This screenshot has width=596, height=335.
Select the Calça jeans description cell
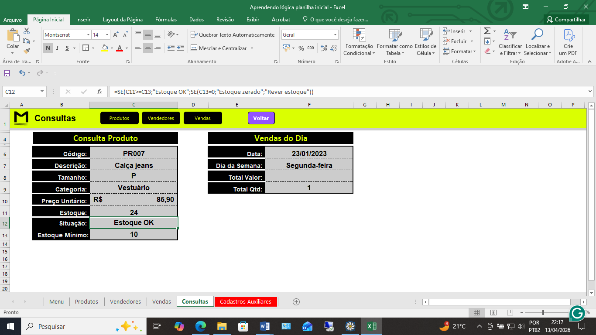(x=134, y=165)
